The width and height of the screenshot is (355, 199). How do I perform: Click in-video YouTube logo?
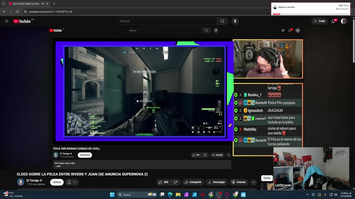coord(56,30)
